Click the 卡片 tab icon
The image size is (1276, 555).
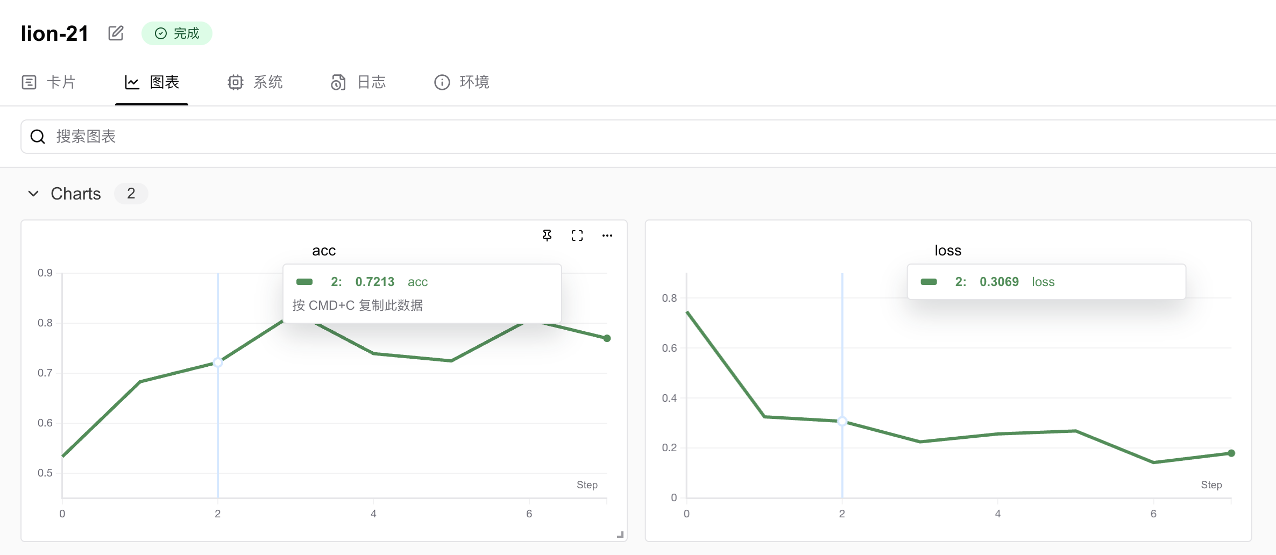pos(29,82)
